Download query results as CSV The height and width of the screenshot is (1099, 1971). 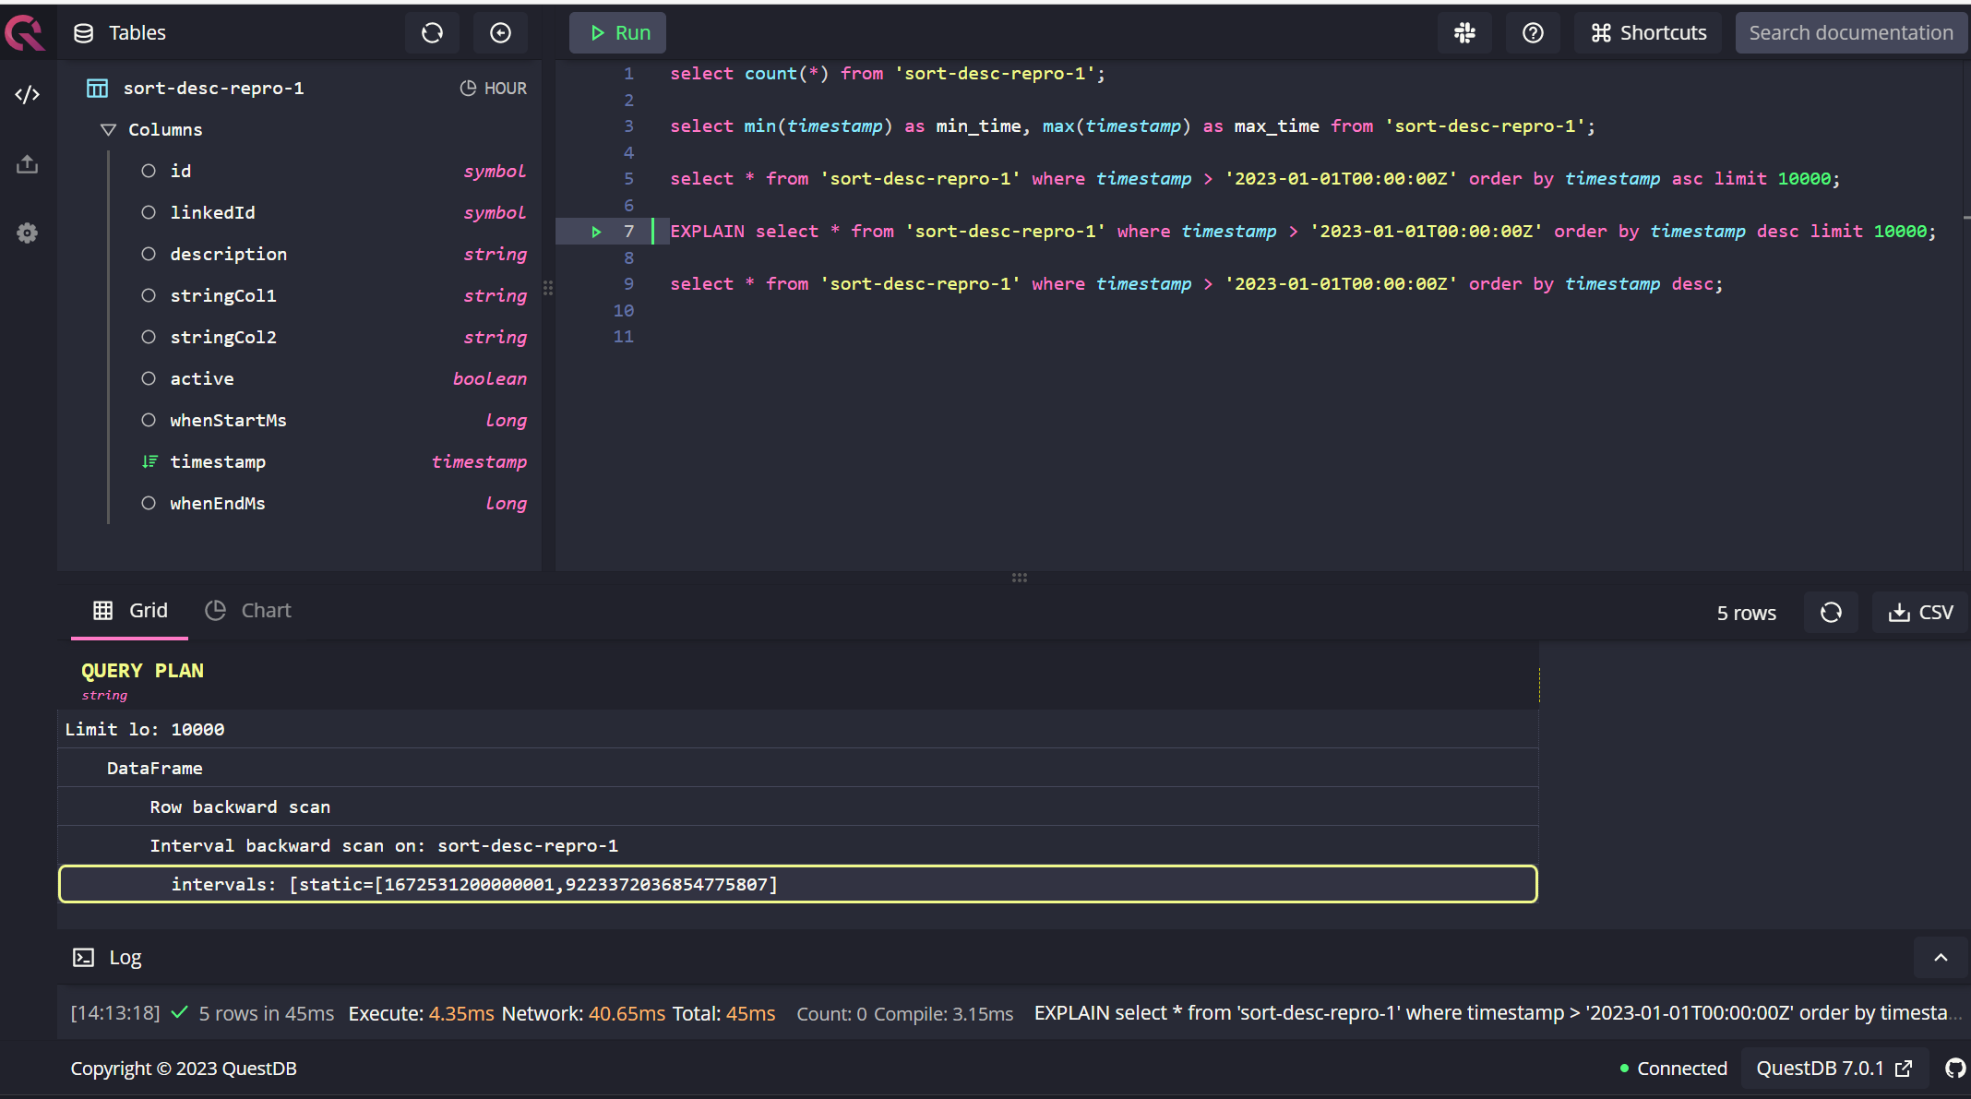pyautogui.click(x=1919, y=612)
